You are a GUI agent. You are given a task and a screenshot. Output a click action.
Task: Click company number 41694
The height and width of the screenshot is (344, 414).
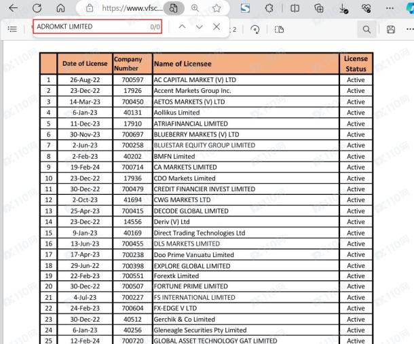click(x=132, y=200)
